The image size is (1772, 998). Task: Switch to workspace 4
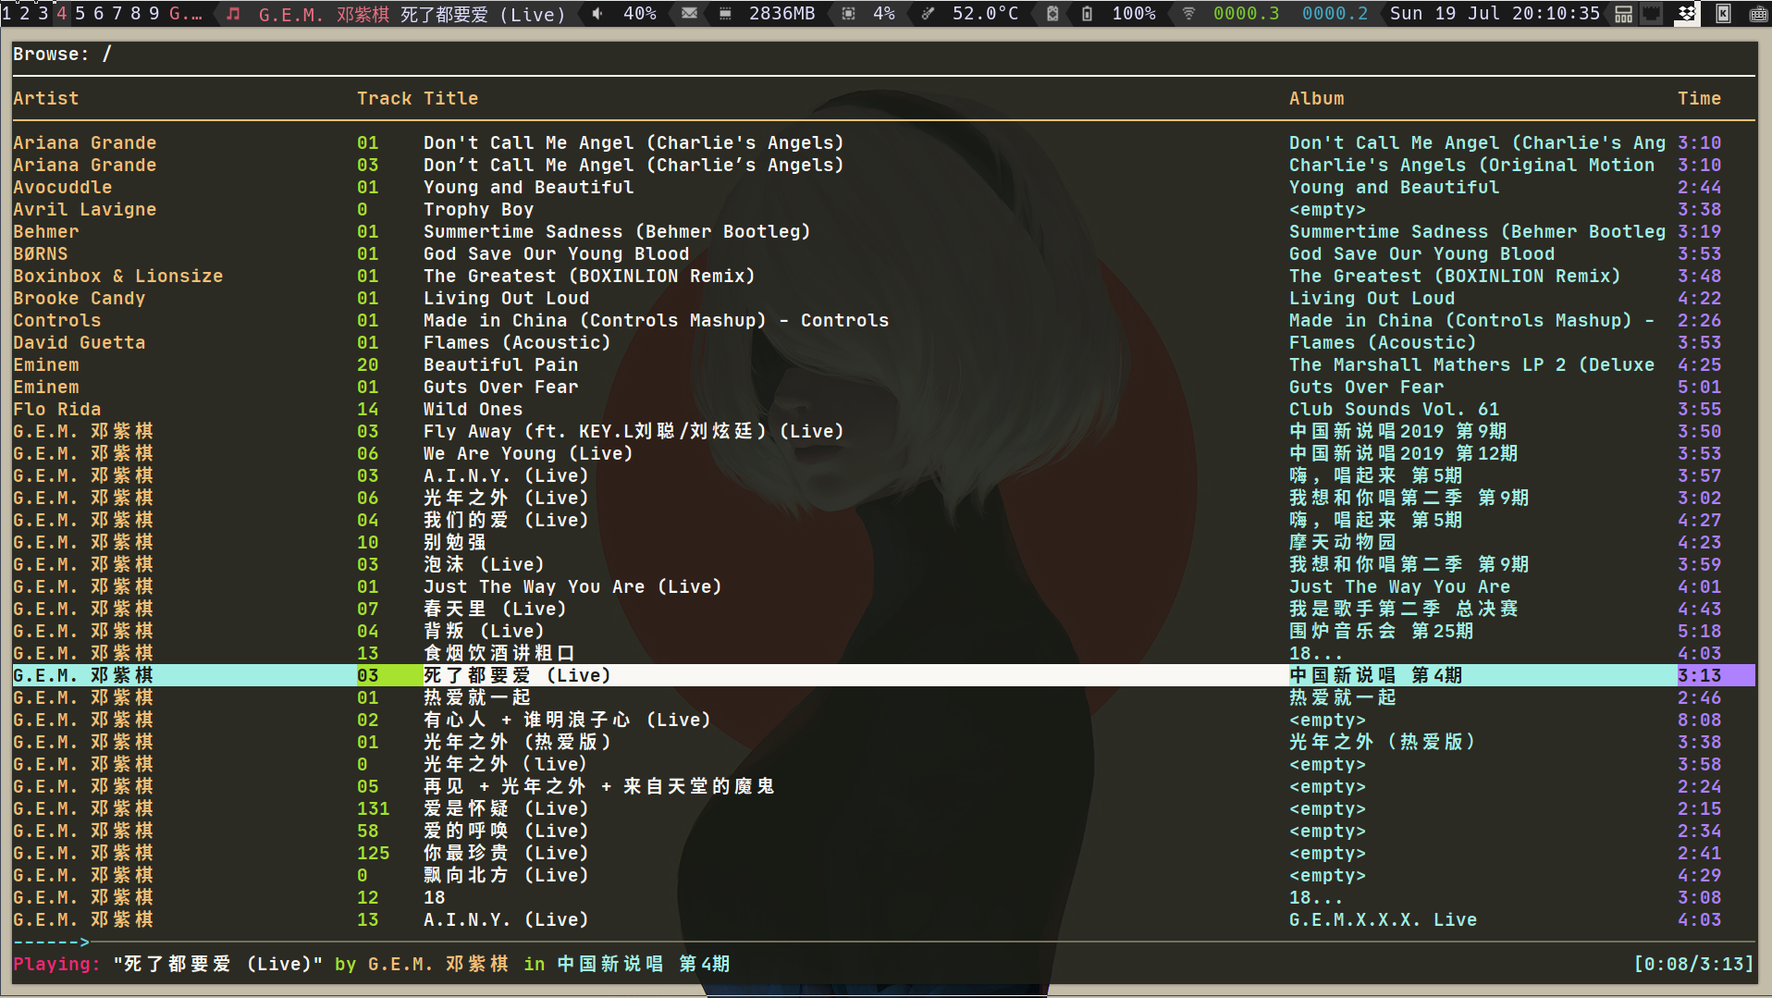tap(61, 14)
